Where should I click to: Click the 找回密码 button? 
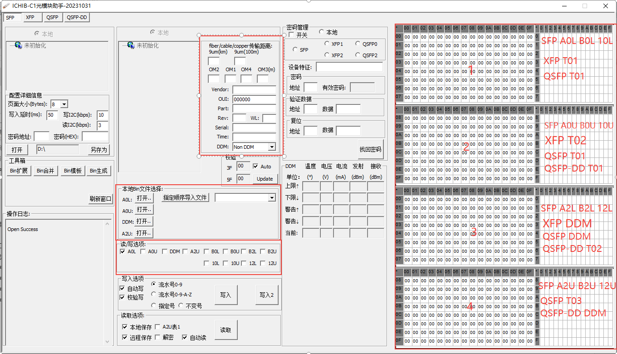pyautogui.click(x=370, y=149)
